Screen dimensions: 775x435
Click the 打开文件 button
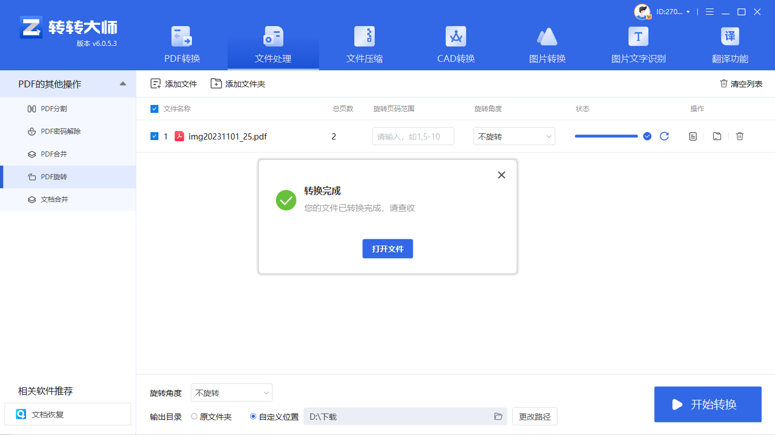click(388, 249)
